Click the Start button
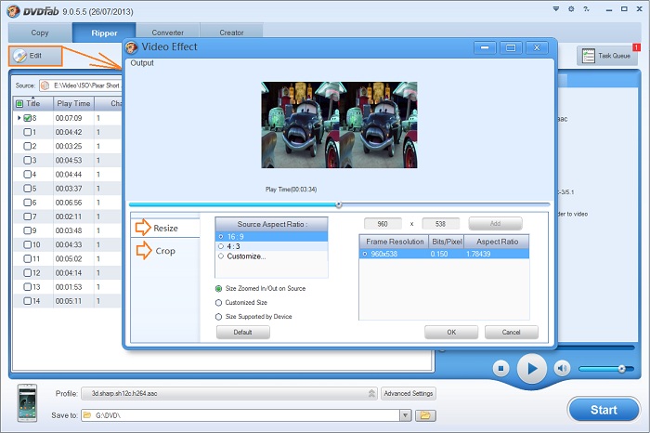Screen dimensions: 650x433 (604, 410)
